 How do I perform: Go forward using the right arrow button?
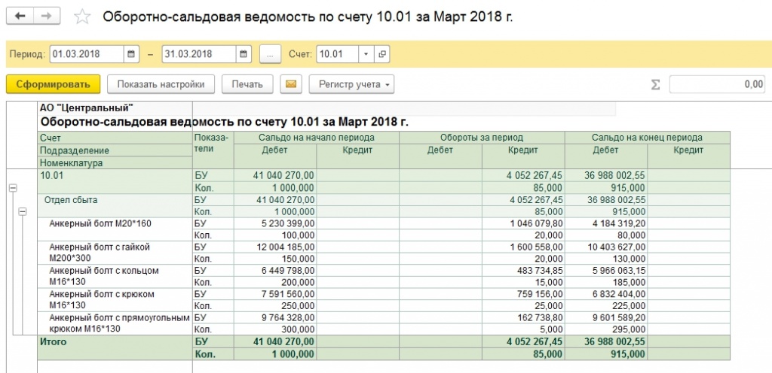47,17
